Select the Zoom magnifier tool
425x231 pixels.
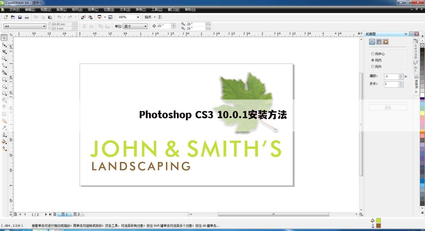point(4,59)
